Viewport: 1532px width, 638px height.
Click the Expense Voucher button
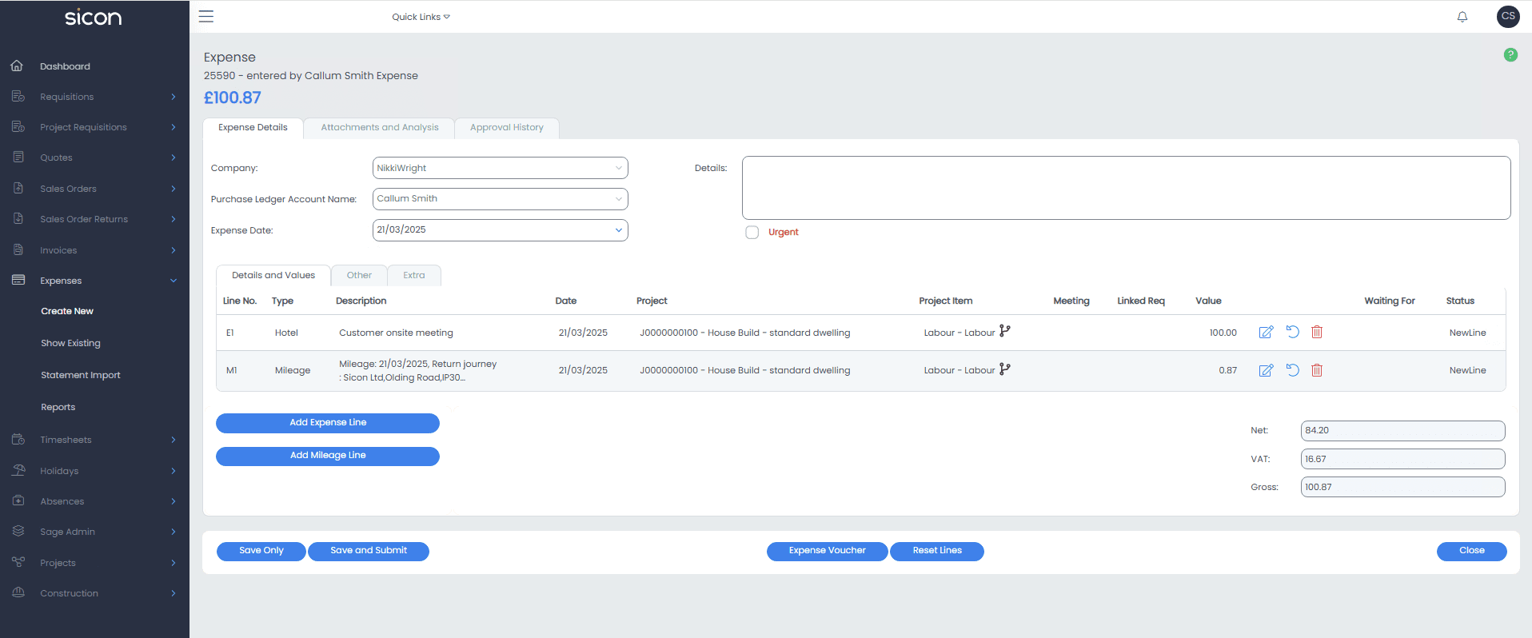coord(827,551)
